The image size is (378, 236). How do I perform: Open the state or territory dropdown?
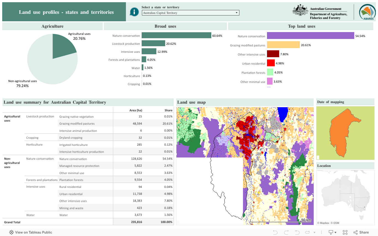tap(191, 13)
